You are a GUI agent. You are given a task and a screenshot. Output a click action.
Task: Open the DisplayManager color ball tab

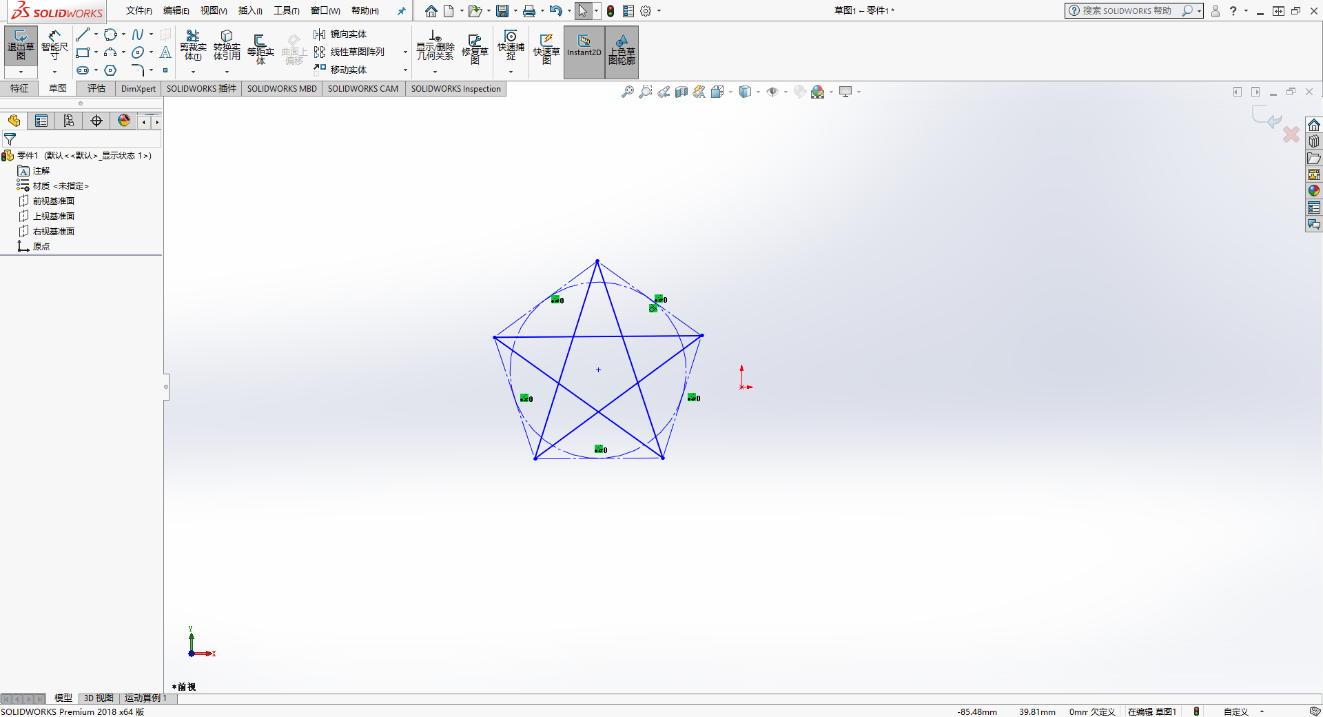click(x=124, y=121)
